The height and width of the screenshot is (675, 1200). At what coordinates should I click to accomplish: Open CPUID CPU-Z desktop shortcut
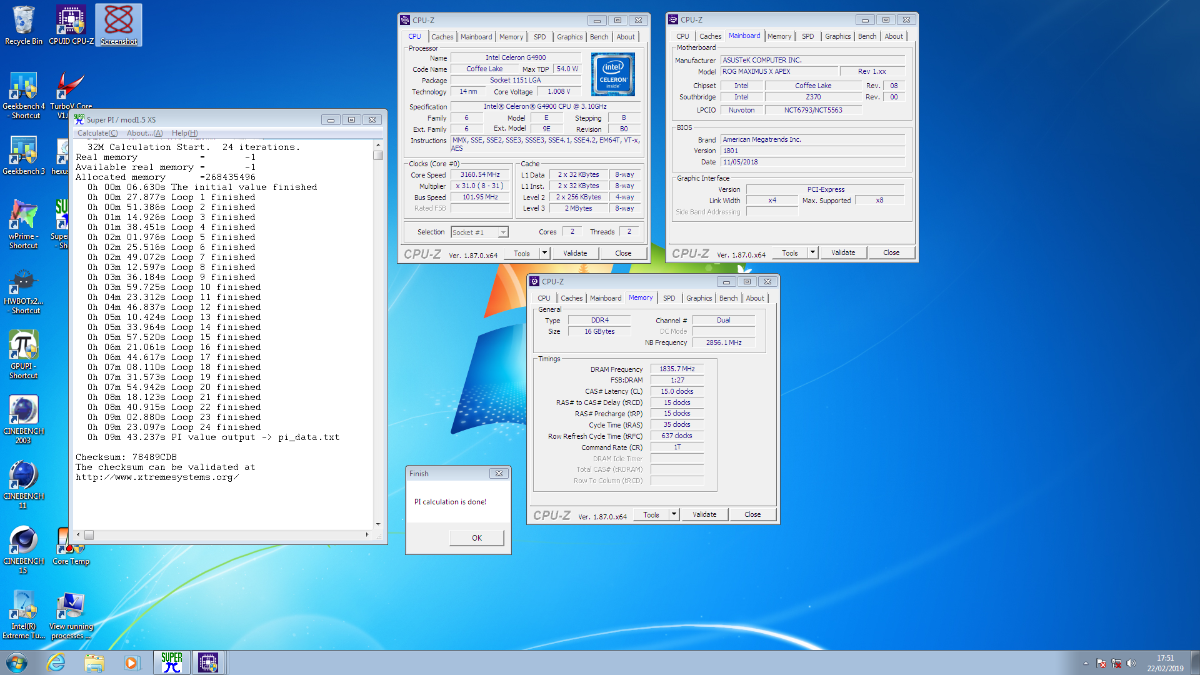coord(71,25)
